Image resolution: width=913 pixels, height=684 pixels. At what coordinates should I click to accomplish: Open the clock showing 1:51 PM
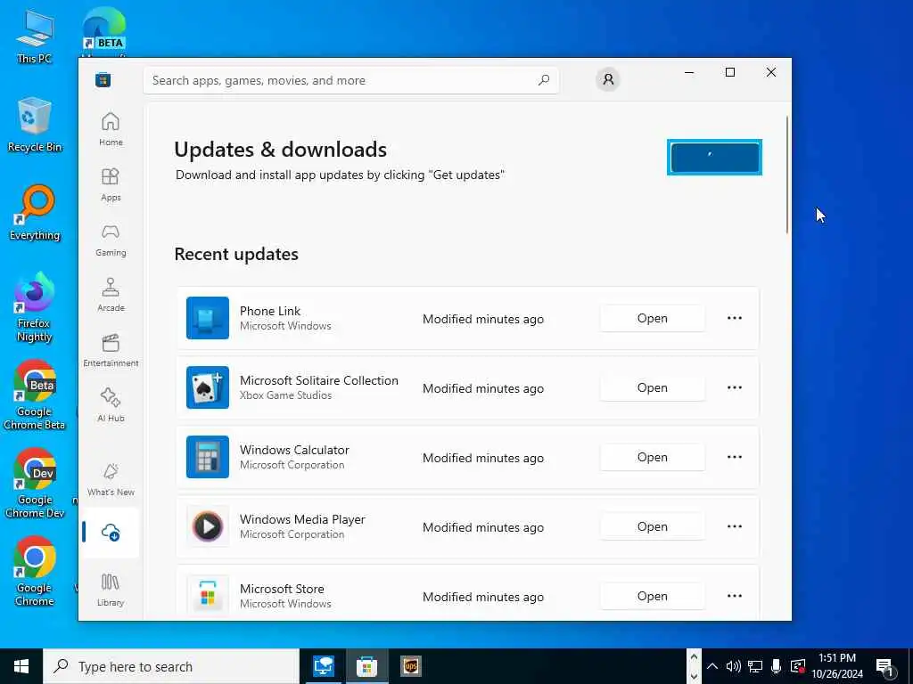click(x=836, y=666)
